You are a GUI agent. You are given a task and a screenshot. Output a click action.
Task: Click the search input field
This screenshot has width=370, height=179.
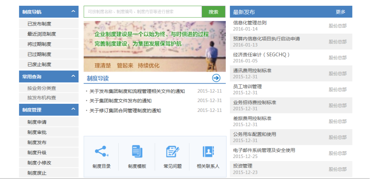coord(143,12)
